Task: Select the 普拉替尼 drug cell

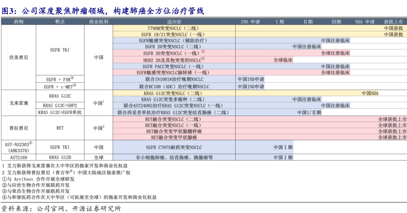Action: (x=19, y=127)
